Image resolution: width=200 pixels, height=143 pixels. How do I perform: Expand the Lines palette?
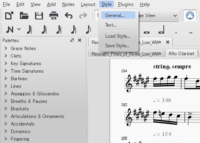click(x=6, y=86)
